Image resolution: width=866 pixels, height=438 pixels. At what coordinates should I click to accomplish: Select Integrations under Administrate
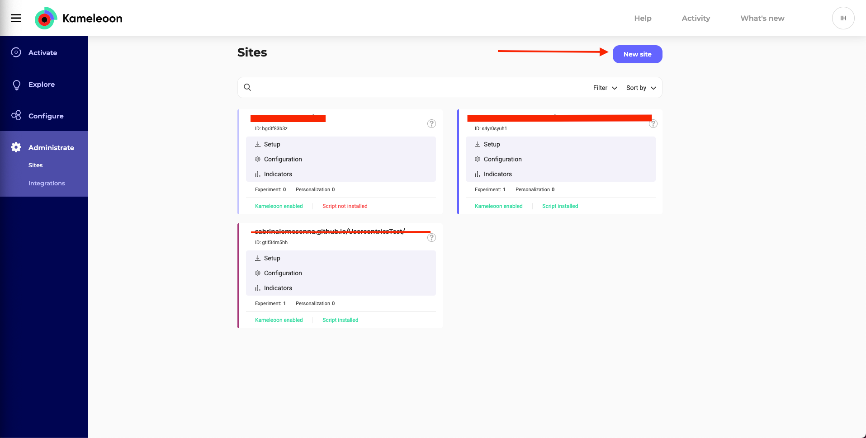[47, 183]
